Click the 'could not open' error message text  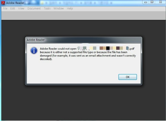pyautogui.click(x=88, y=54)
